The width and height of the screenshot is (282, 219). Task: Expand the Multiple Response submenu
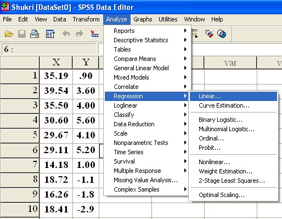pyautogui.click(x=146, y=171)
